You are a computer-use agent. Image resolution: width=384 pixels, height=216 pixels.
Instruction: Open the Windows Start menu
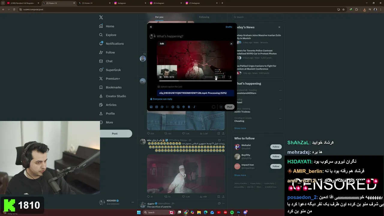139,212
